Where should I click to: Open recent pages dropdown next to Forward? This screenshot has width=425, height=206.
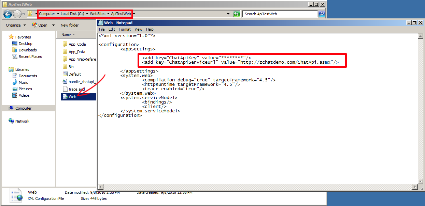tap(24, 14)
